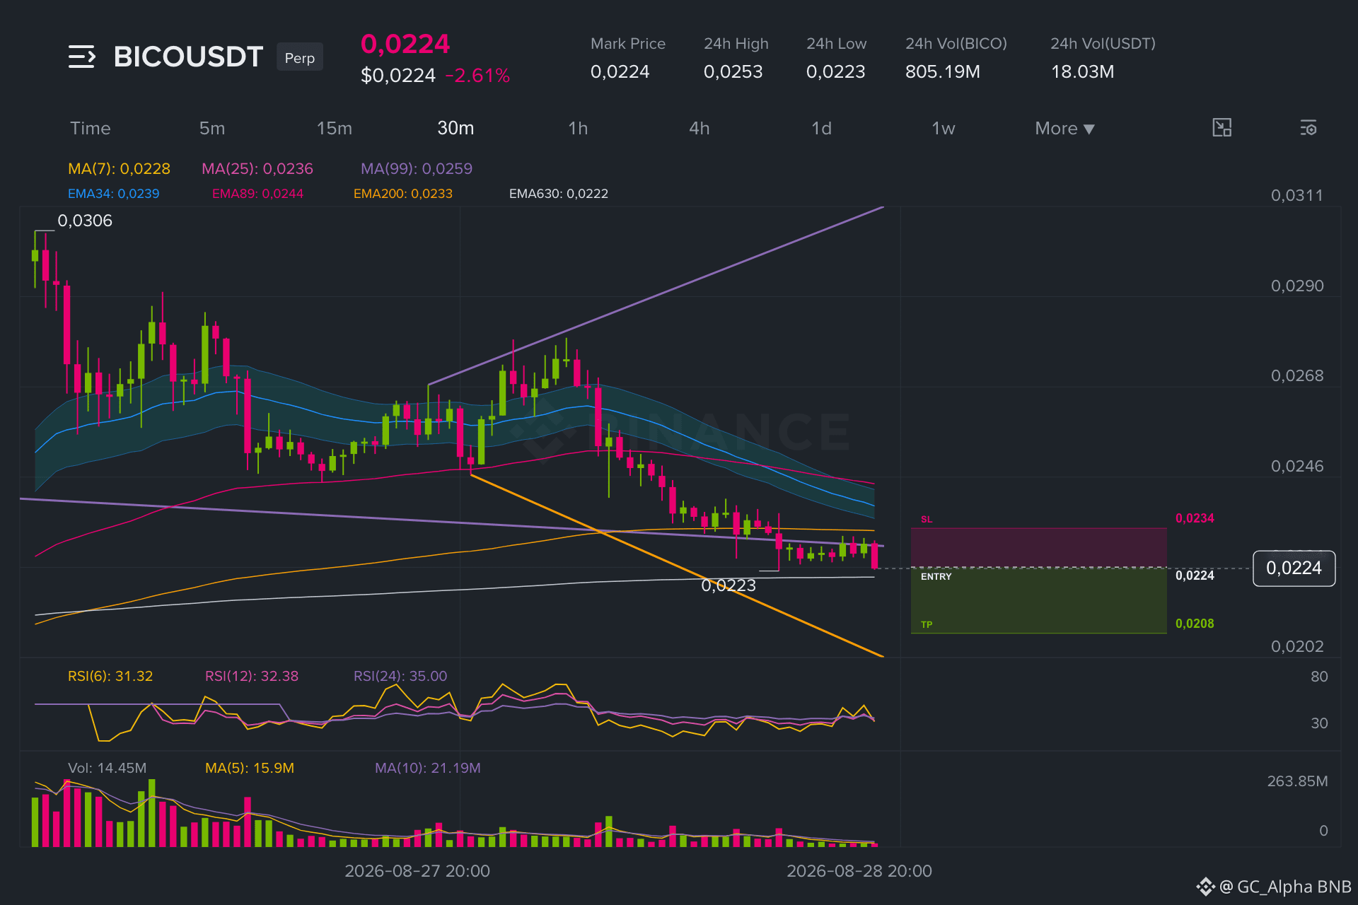Click the 0,0268 price axis label

pyautogui.click(x=1297, y=375)
